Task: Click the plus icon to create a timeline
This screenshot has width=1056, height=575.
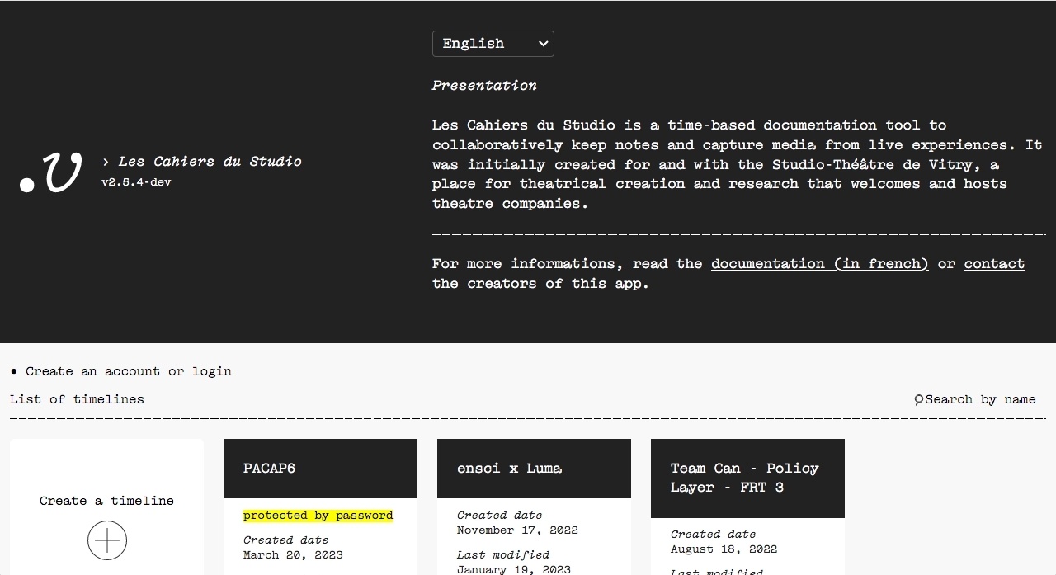Action: click(107, 541)
